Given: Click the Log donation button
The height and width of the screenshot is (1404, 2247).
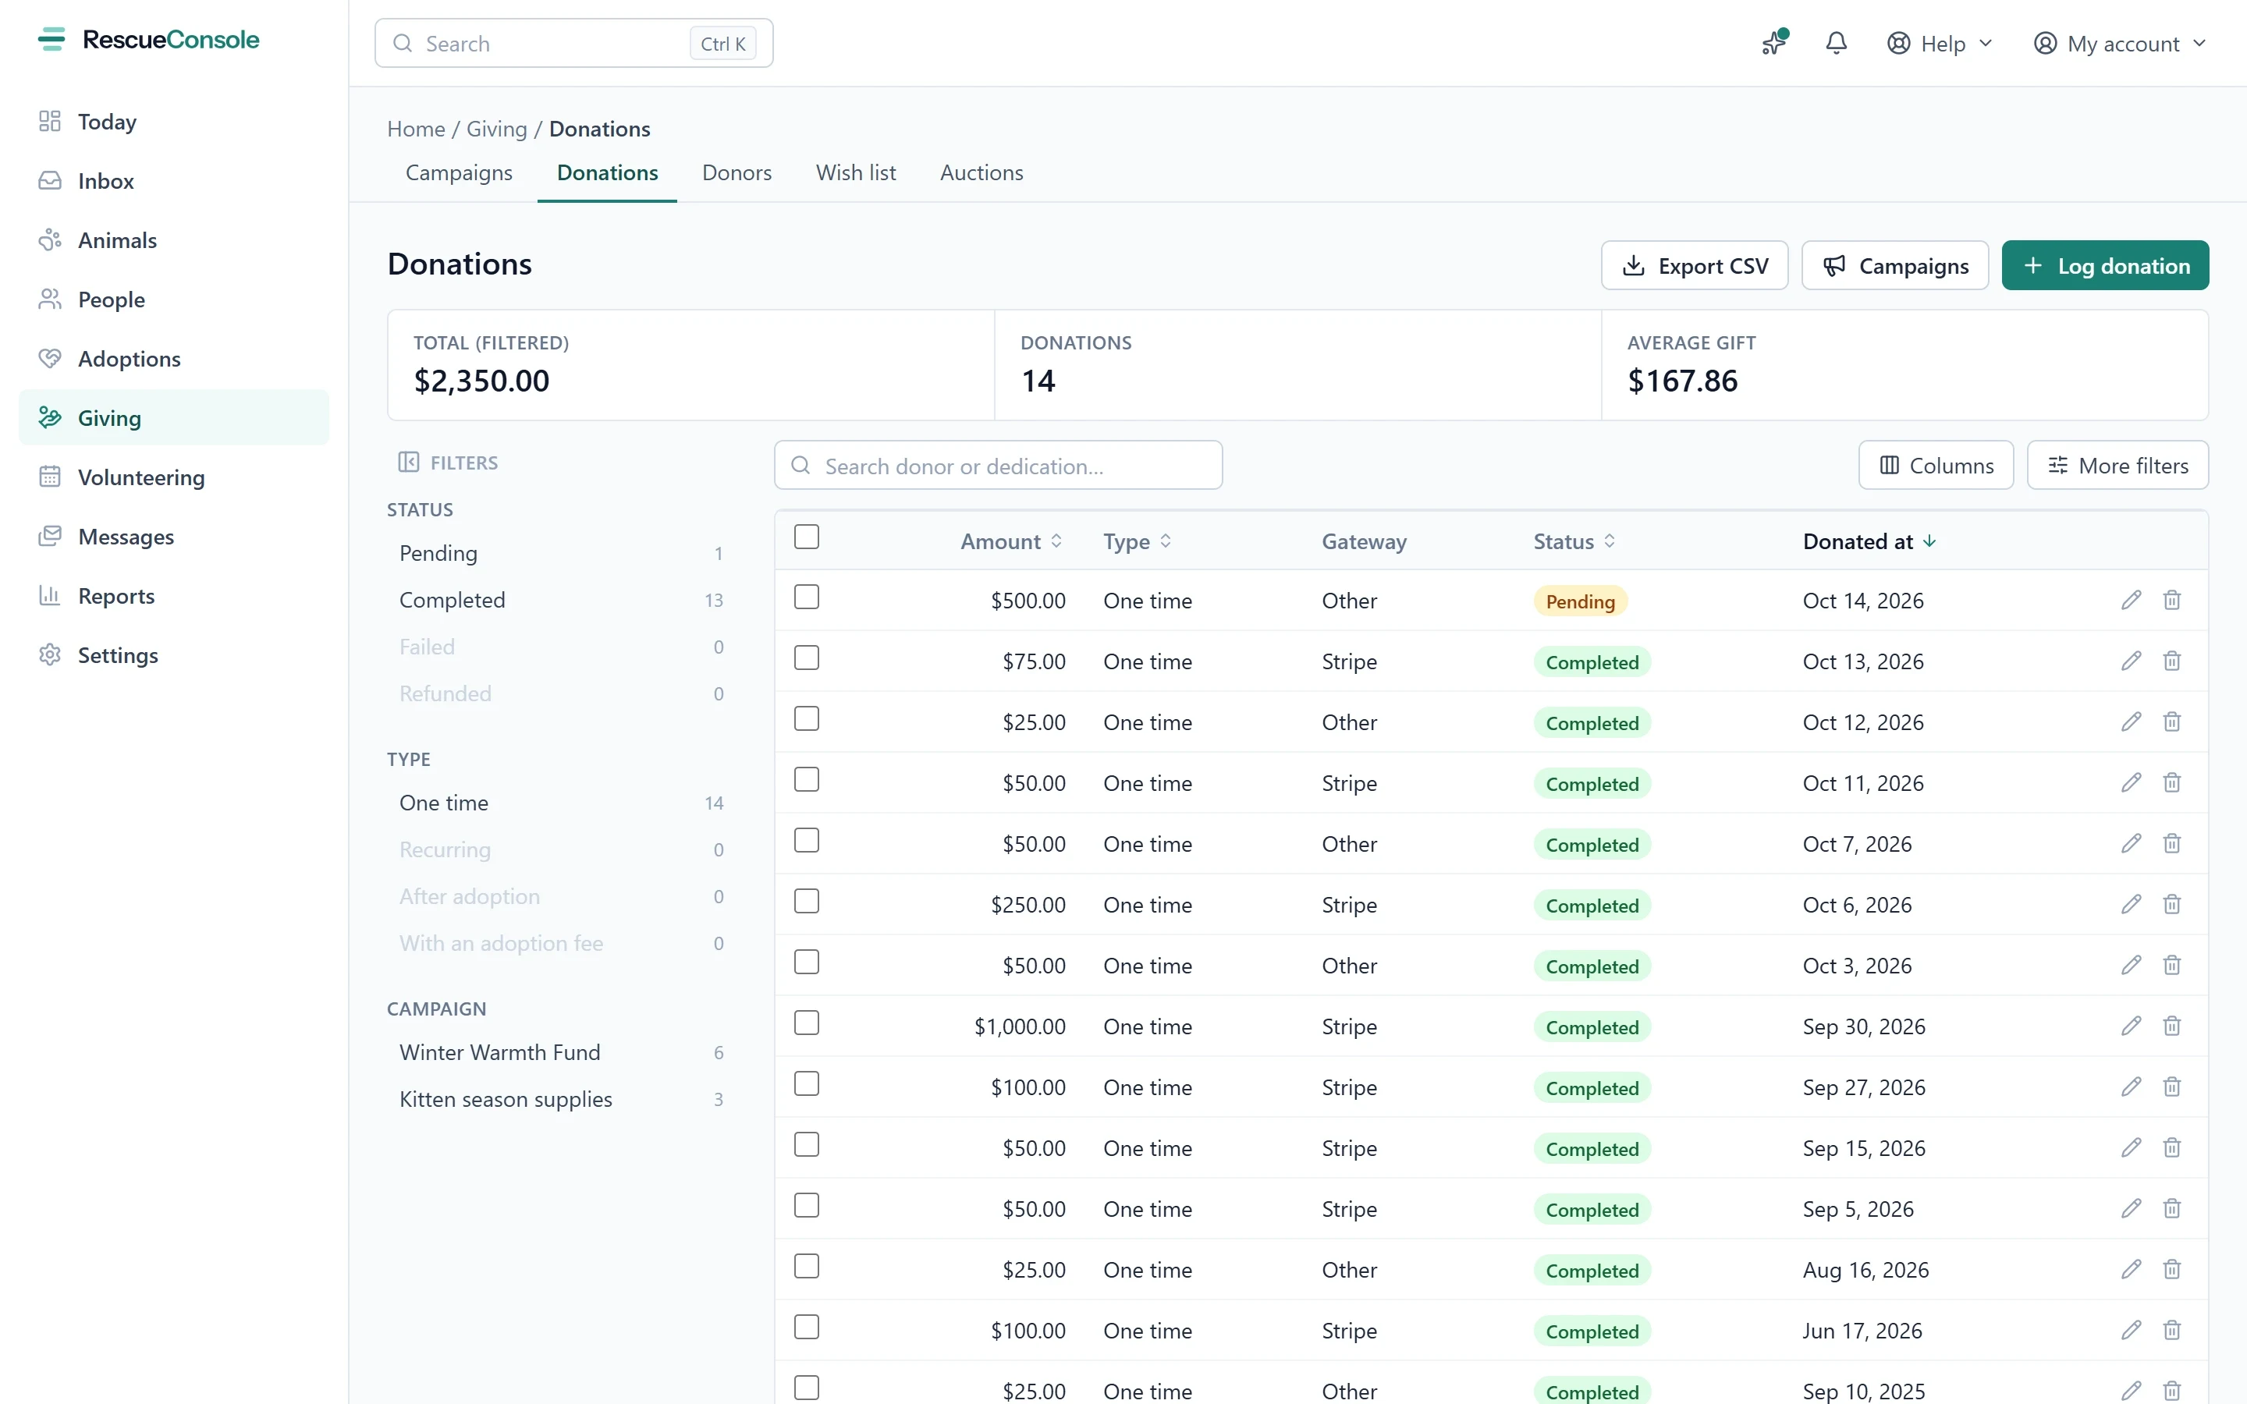Looking at the screenshot, I should [2105, 265].
